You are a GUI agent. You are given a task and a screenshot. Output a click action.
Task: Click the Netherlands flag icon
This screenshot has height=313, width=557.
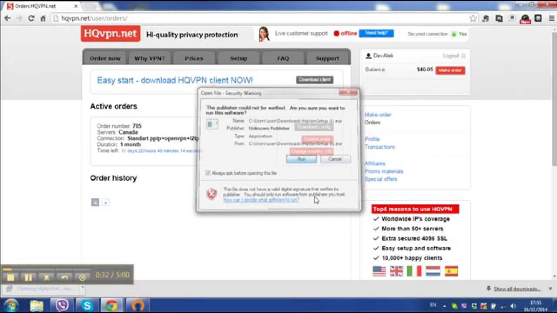click(433, 271)
